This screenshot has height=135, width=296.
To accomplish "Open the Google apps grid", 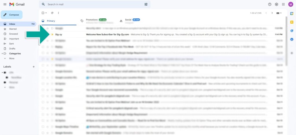I will click(x=283, y=4).
